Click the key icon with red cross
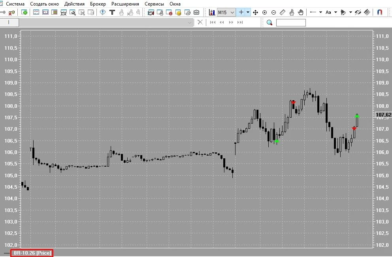 pyautogui.click(x=11, y=12)
